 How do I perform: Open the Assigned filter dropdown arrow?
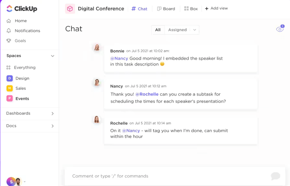[x=195, y=30]
